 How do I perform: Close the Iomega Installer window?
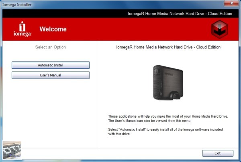pos(231,3)
